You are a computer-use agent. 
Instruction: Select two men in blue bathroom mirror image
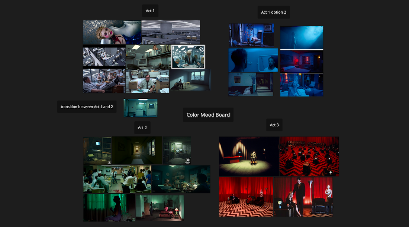coord(253,60)
